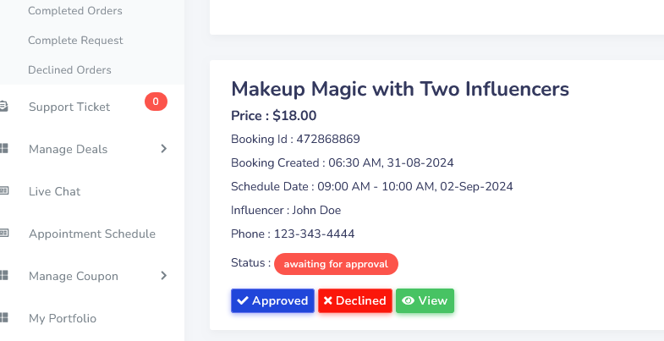Click the Live Chat sidebar icon
Screen dimensions: 664x341
coord(4,191)
